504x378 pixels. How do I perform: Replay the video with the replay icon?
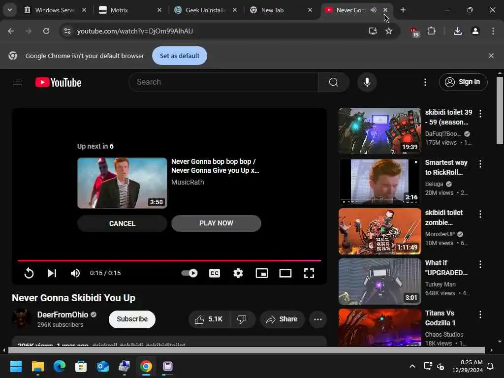tap(29, 273)
